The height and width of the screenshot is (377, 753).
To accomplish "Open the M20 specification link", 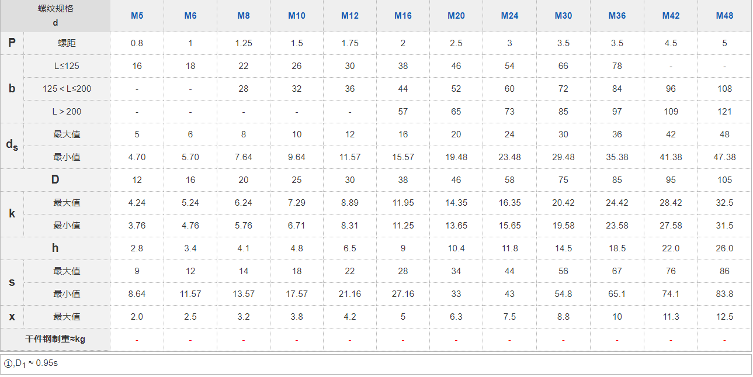I will (456, 16).
